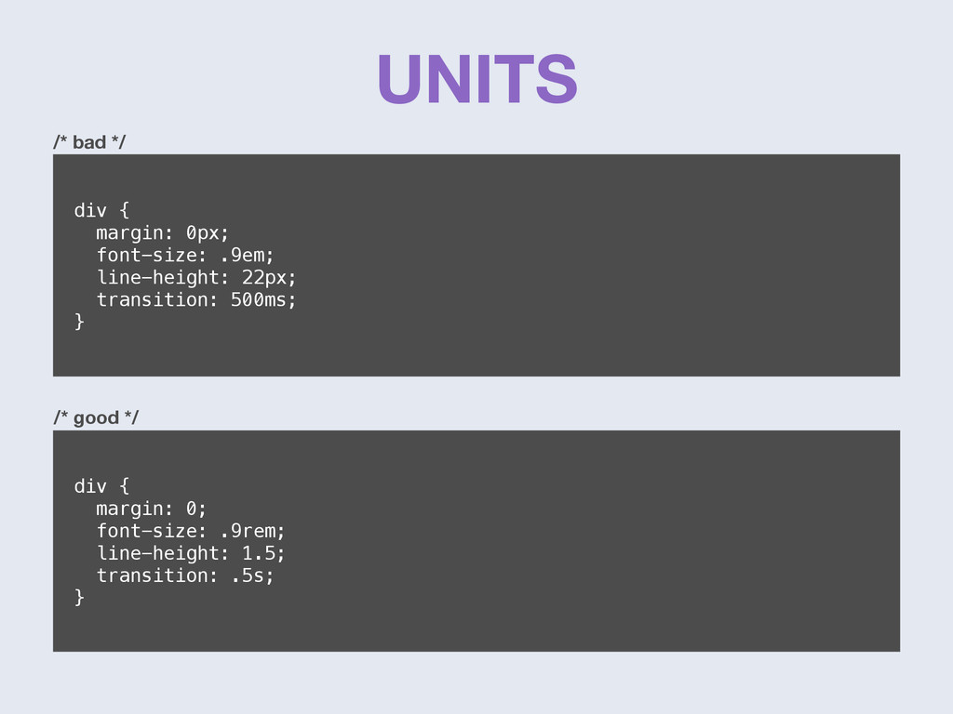Click the line-height: 1.5; line
The width and height of the screenshot is (953, 714).
[x=191, y=553]
